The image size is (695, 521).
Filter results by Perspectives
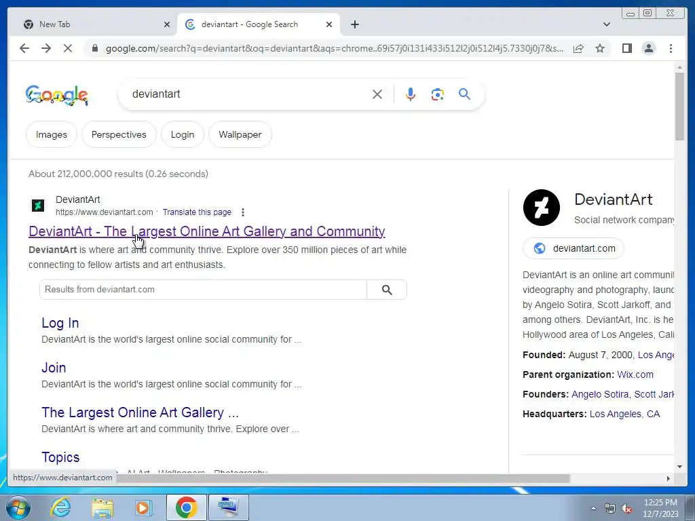[119, 134]
